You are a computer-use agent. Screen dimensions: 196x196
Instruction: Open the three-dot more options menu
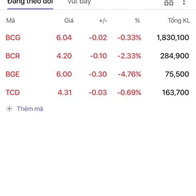coord(184,2)
